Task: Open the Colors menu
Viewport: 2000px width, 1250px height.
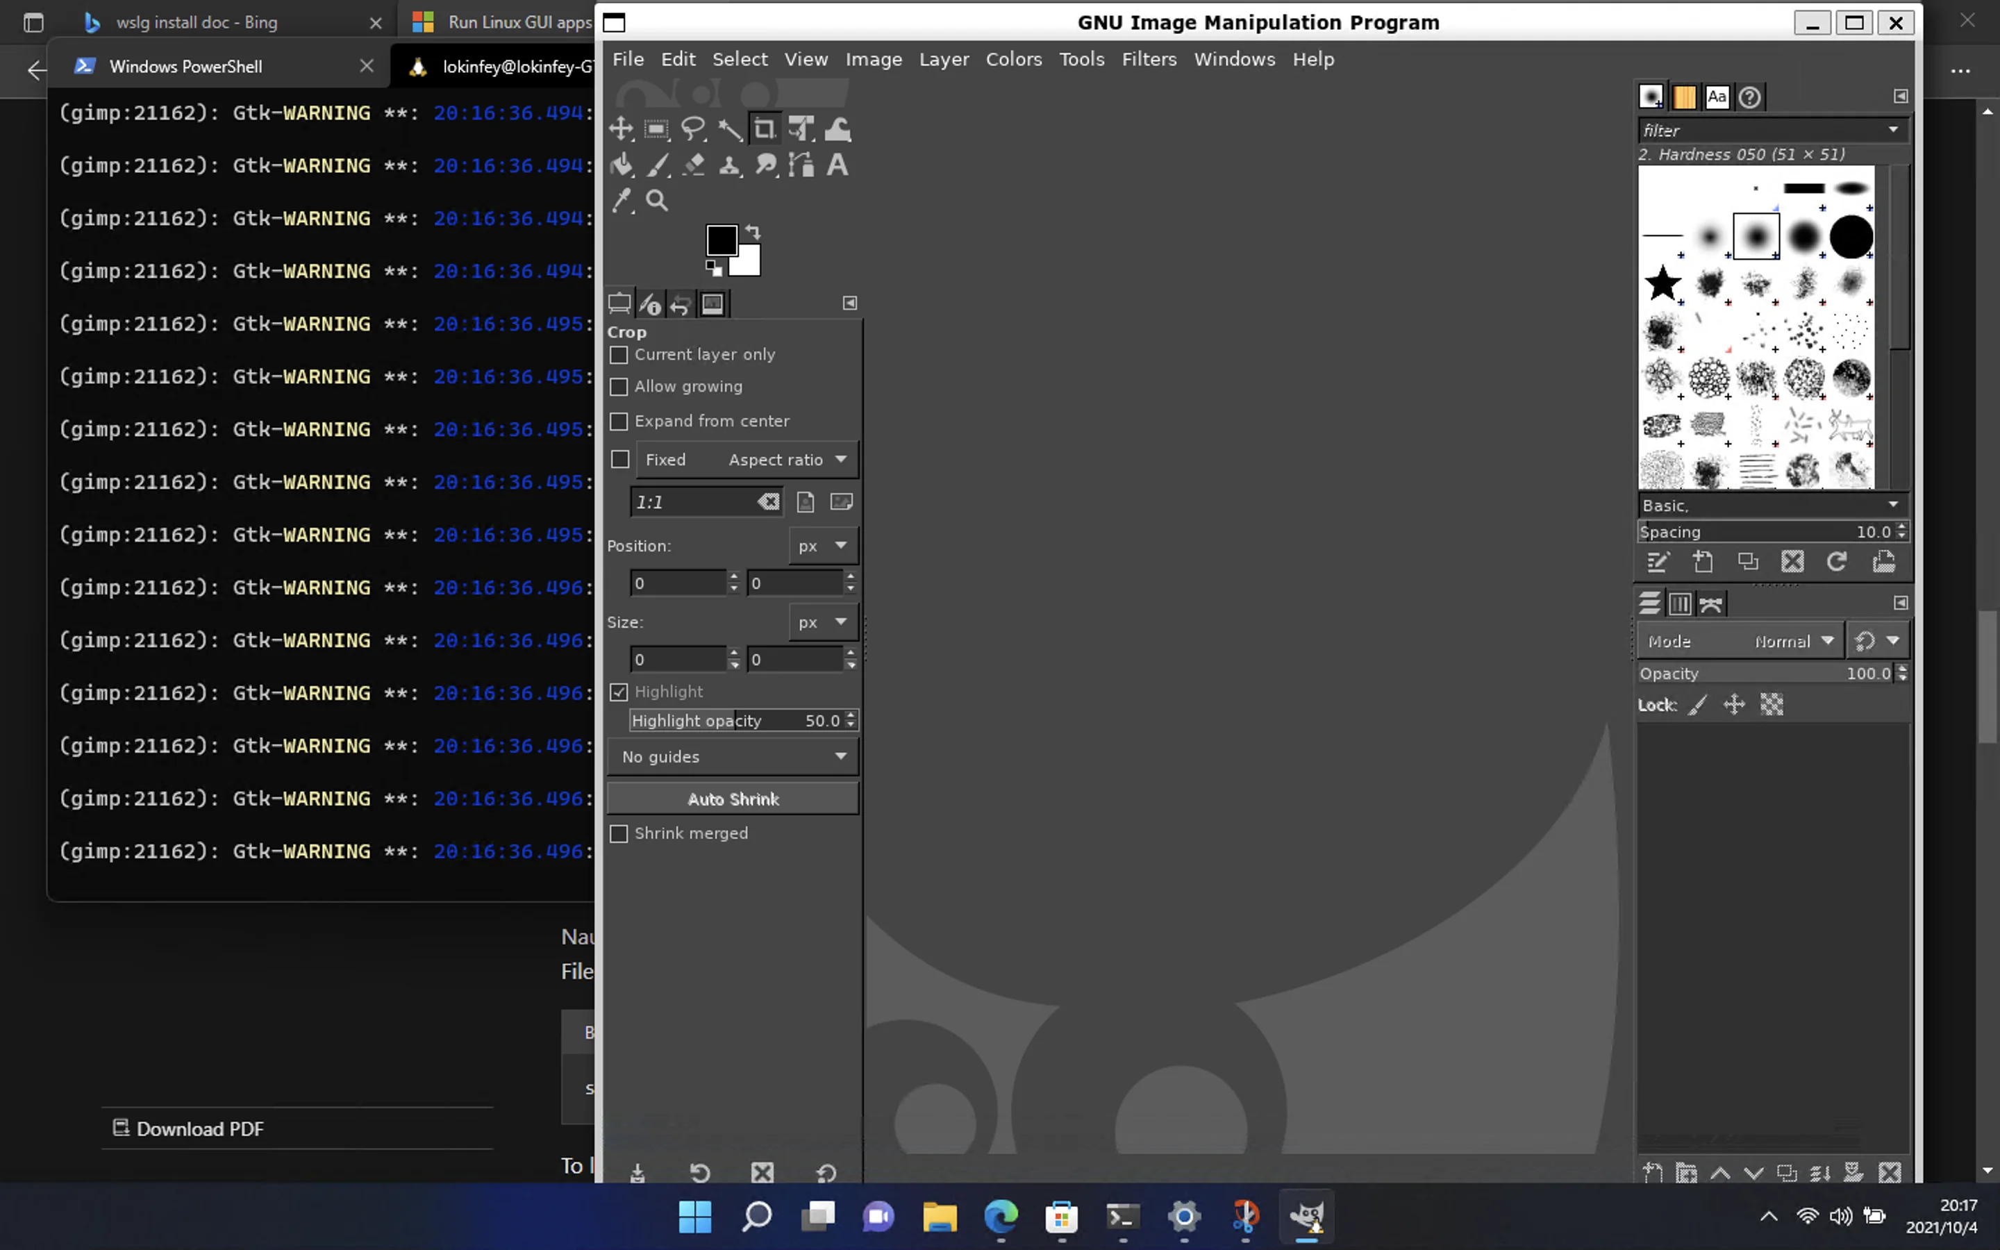Action: coord(1013,60)
